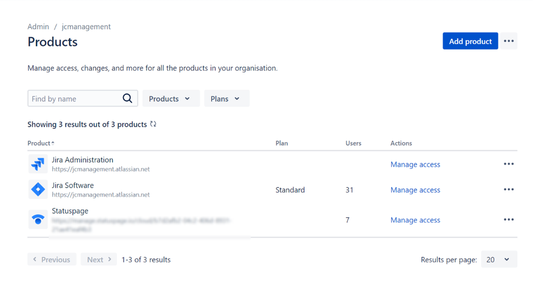Manage access for Jira Administration
Viewport: 533px width, 283px height.
click(415, 165)
